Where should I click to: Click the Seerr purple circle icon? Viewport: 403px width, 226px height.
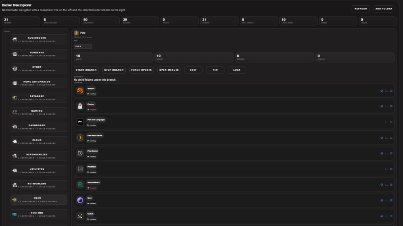[x=80, y=200]
